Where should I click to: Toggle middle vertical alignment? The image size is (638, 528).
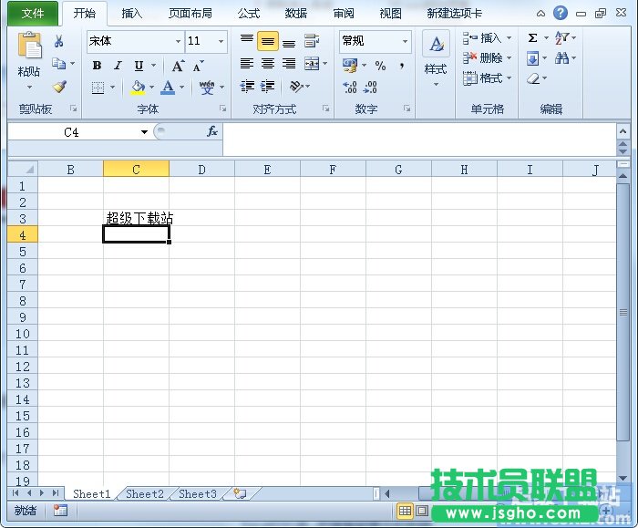[268, 41]
